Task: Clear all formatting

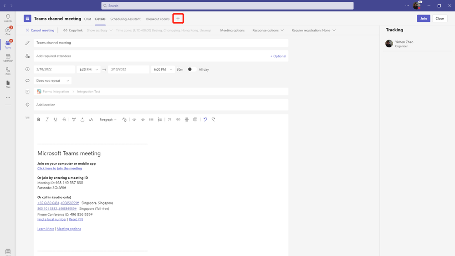Action: [x=124, y=119]
